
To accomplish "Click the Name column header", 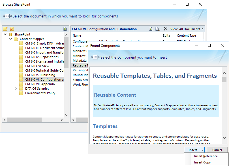I will (x=77, y=36).
